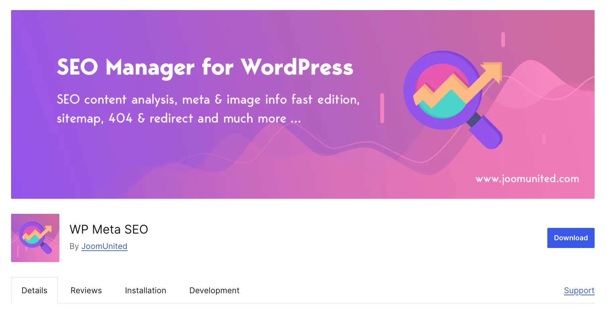Open the JoomUnited author link
Viewport: 607px width, 313px height.
tap(104, 246)
